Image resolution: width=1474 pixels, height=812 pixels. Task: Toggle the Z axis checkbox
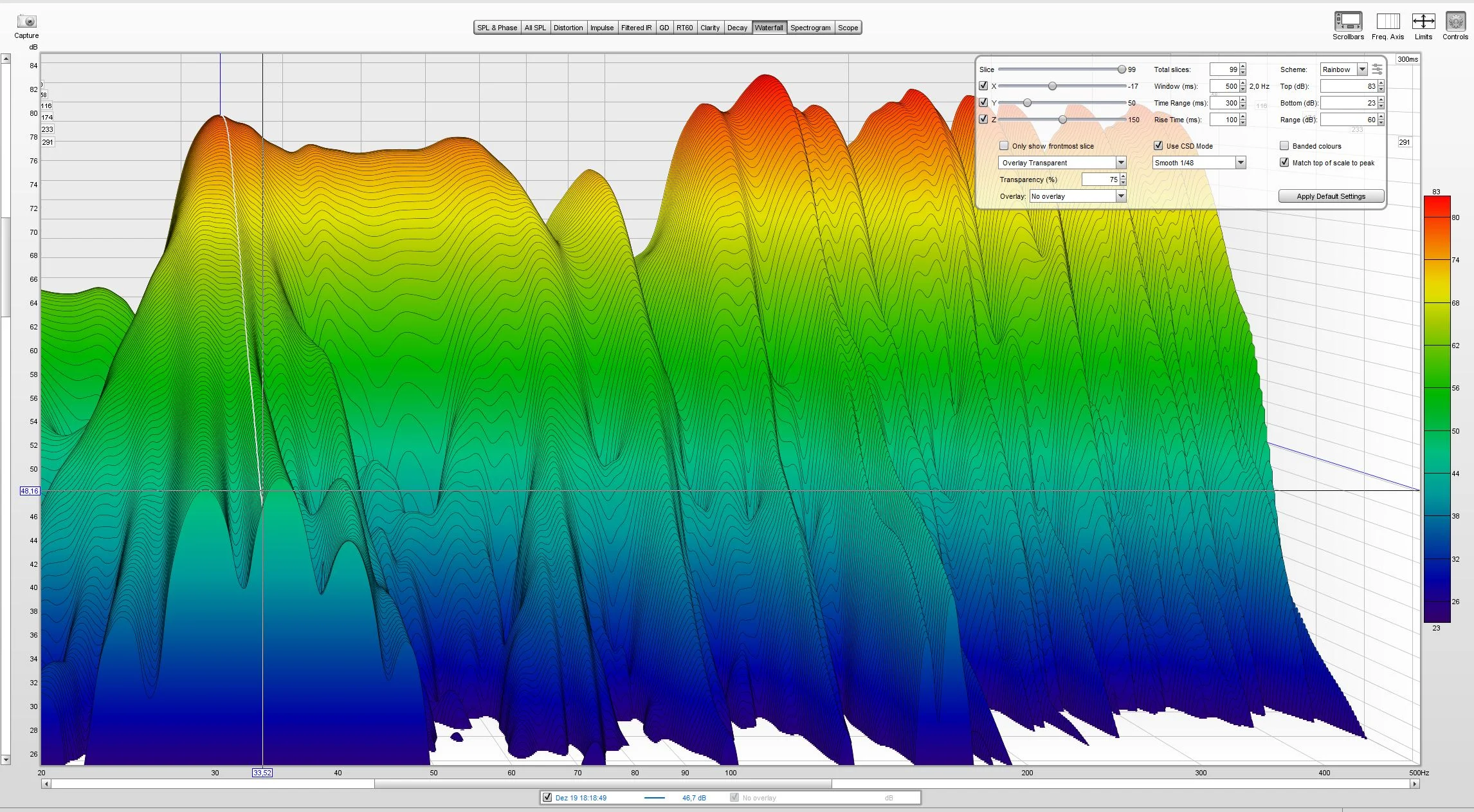[983, 119]
